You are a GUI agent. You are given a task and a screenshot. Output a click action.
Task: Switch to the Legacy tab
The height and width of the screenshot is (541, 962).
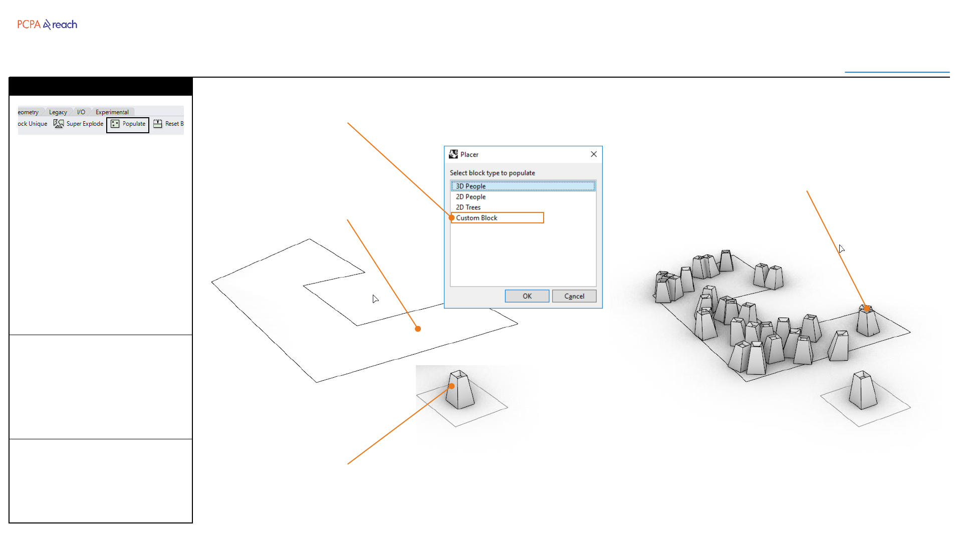coord(58,112)
